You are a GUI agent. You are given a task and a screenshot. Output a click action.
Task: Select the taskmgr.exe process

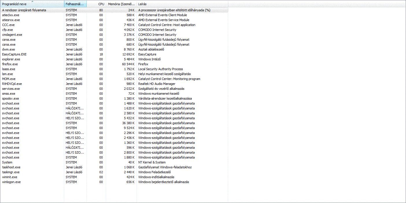tap(114, 172)
